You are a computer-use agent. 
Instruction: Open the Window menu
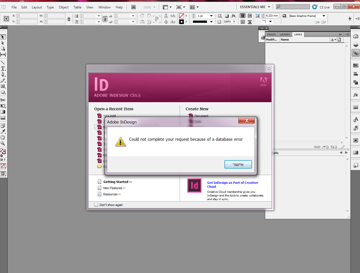tap(105, 7)
